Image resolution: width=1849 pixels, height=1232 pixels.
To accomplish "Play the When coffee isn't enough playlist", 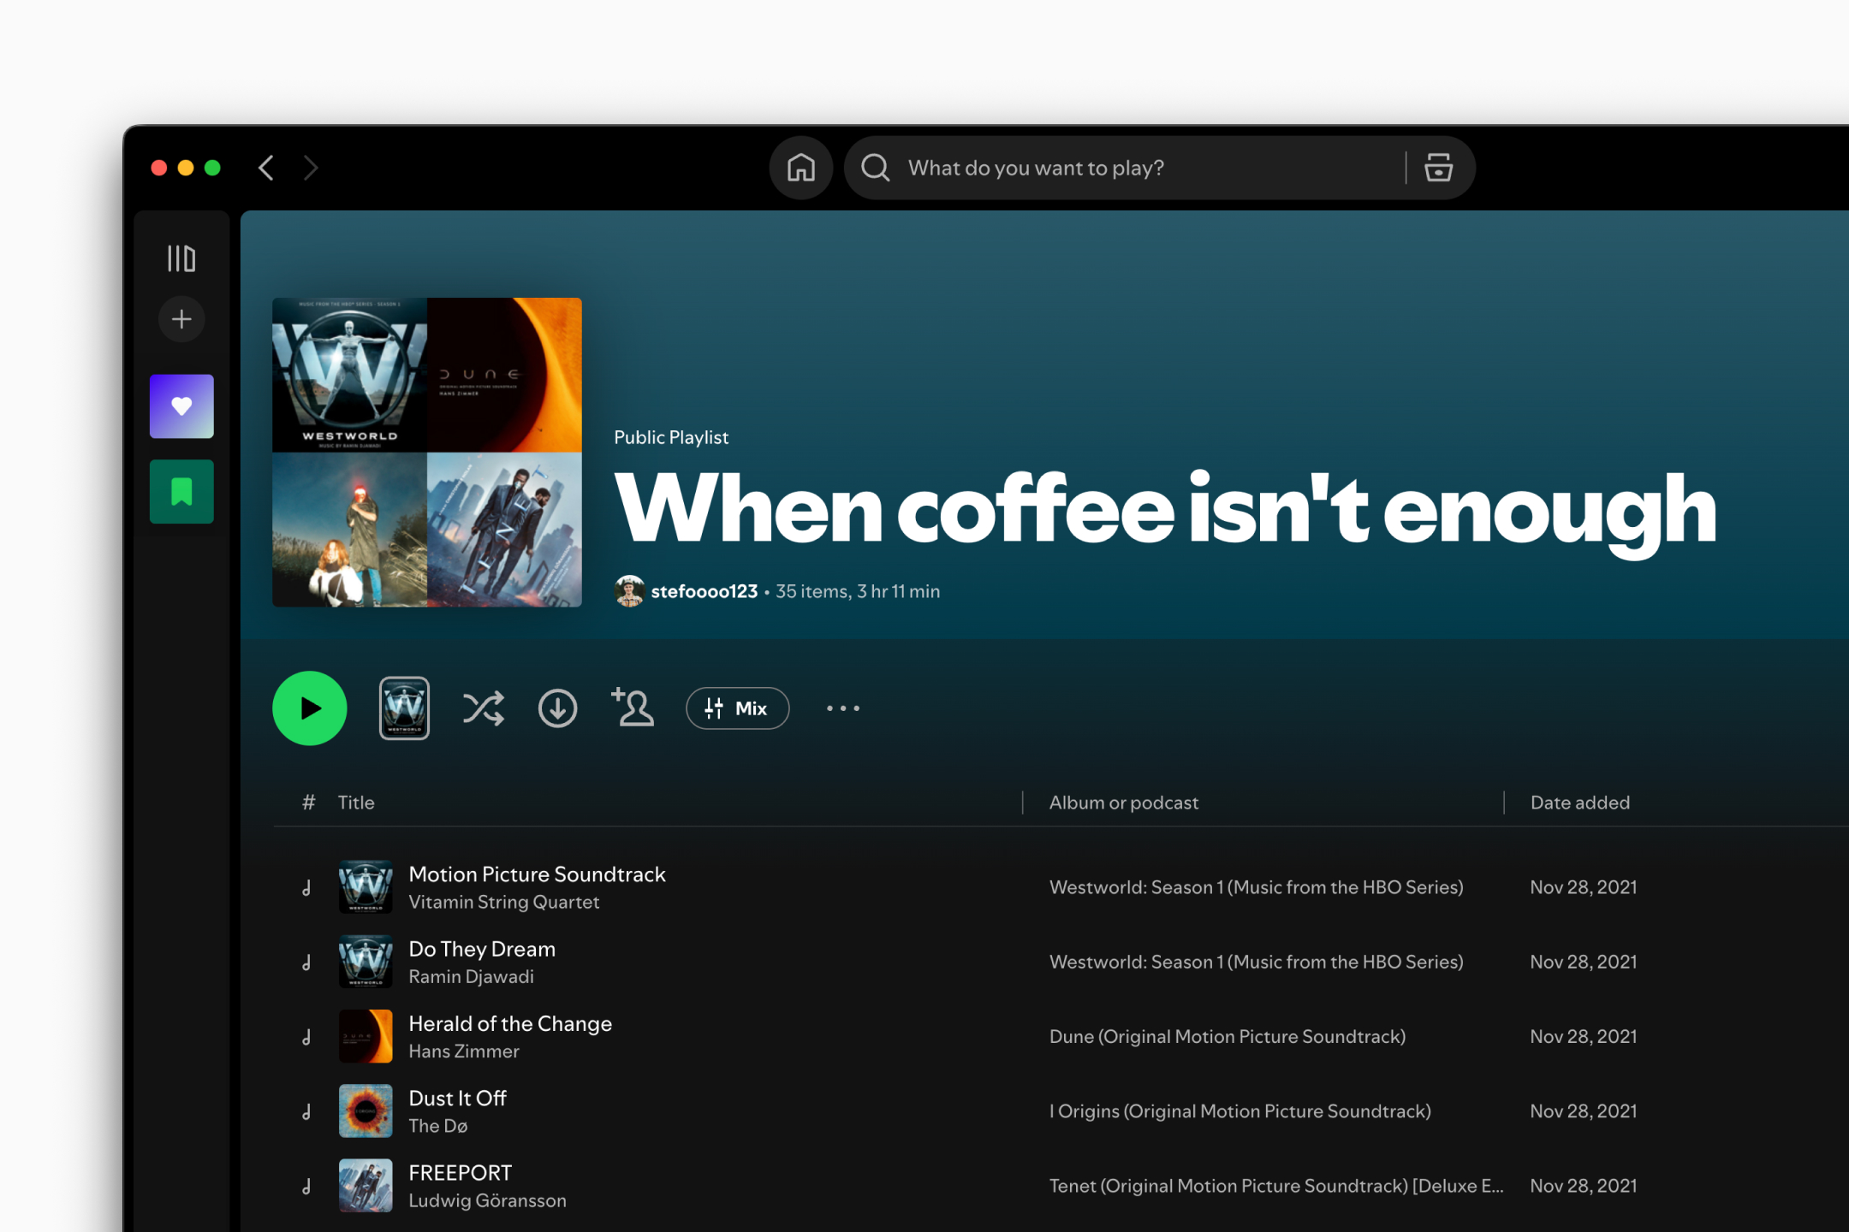I will click(x=309, y=708).
